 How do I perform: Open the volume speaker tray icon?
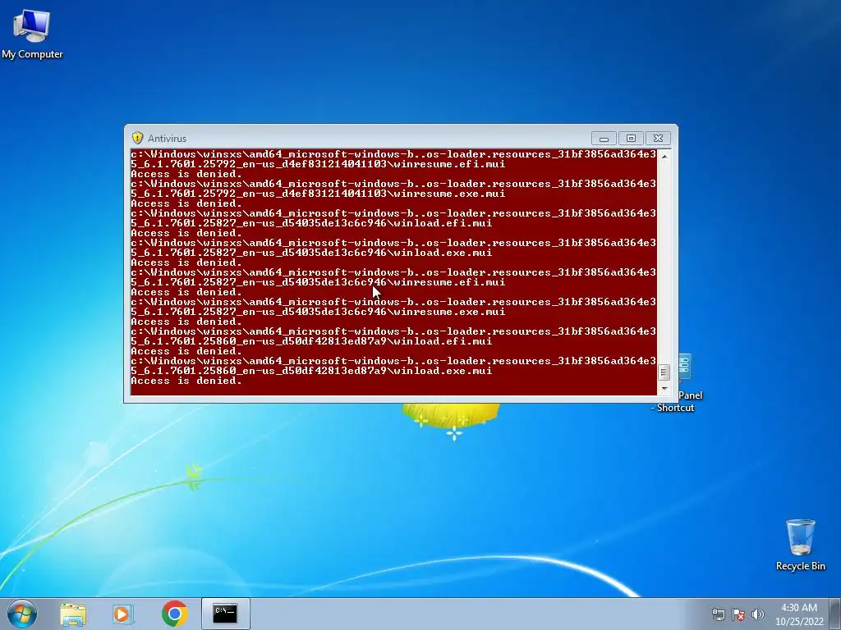(x=757, y=614)
